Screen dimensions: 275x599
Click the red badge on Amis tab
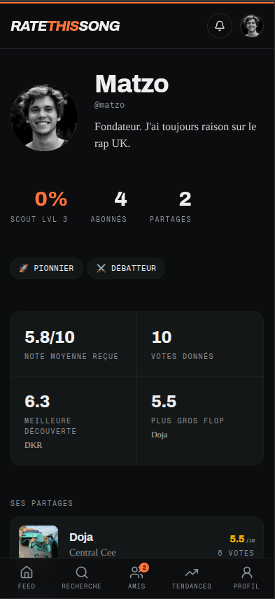point(144,568)
